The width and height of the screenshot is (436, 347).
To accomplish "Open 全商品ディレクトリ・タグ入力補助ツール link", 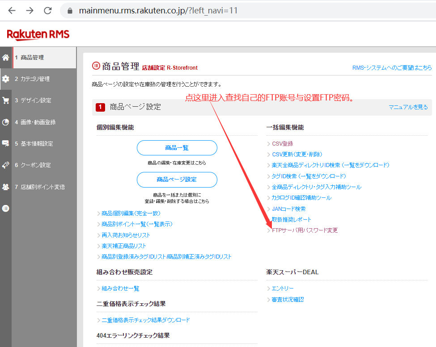I will (317, 187).
